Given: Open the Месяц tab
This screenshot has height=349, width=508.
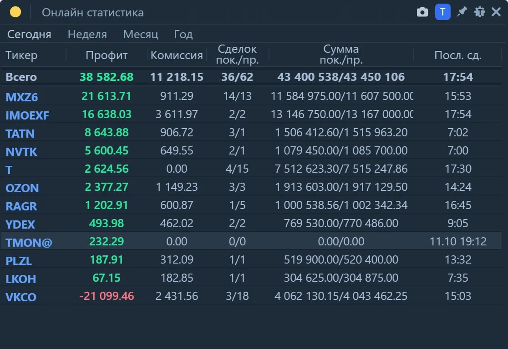Looking at the screenshot, I should (x=141, y=34).
